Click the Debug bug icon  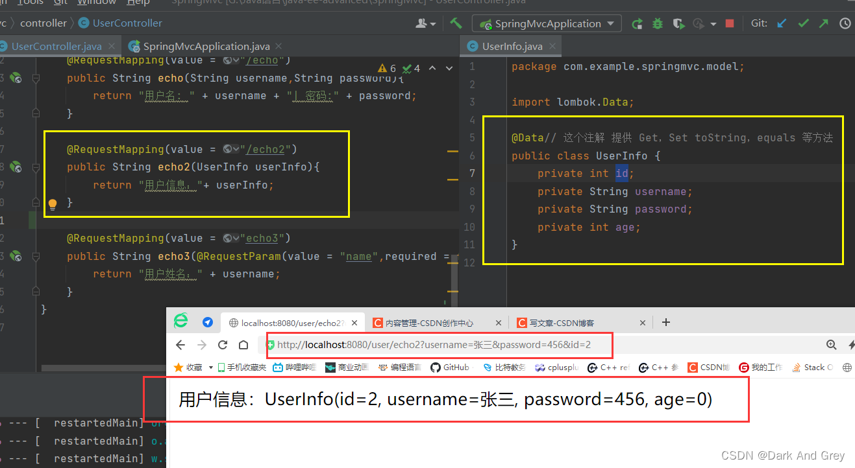tap(658, 23)
